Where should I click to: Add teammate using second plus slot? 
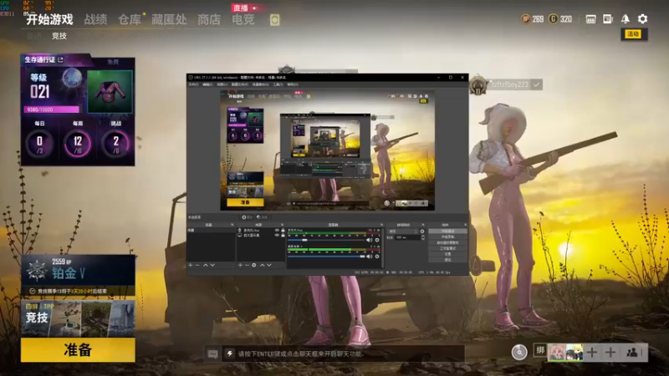610,352
